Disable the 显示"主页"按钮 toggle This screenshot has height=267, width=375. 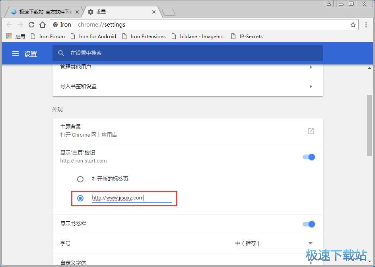click(x=309, y=157)
